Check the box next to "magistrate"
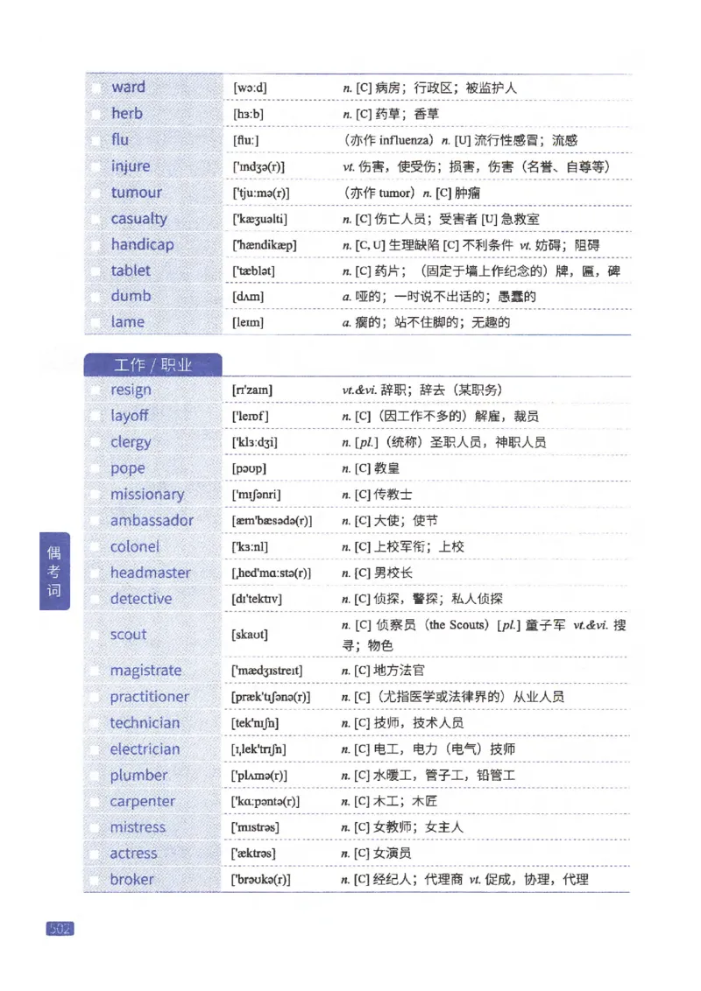Image resolution: width=701 pixels, height=991 pixels. [x=96, y=670]
